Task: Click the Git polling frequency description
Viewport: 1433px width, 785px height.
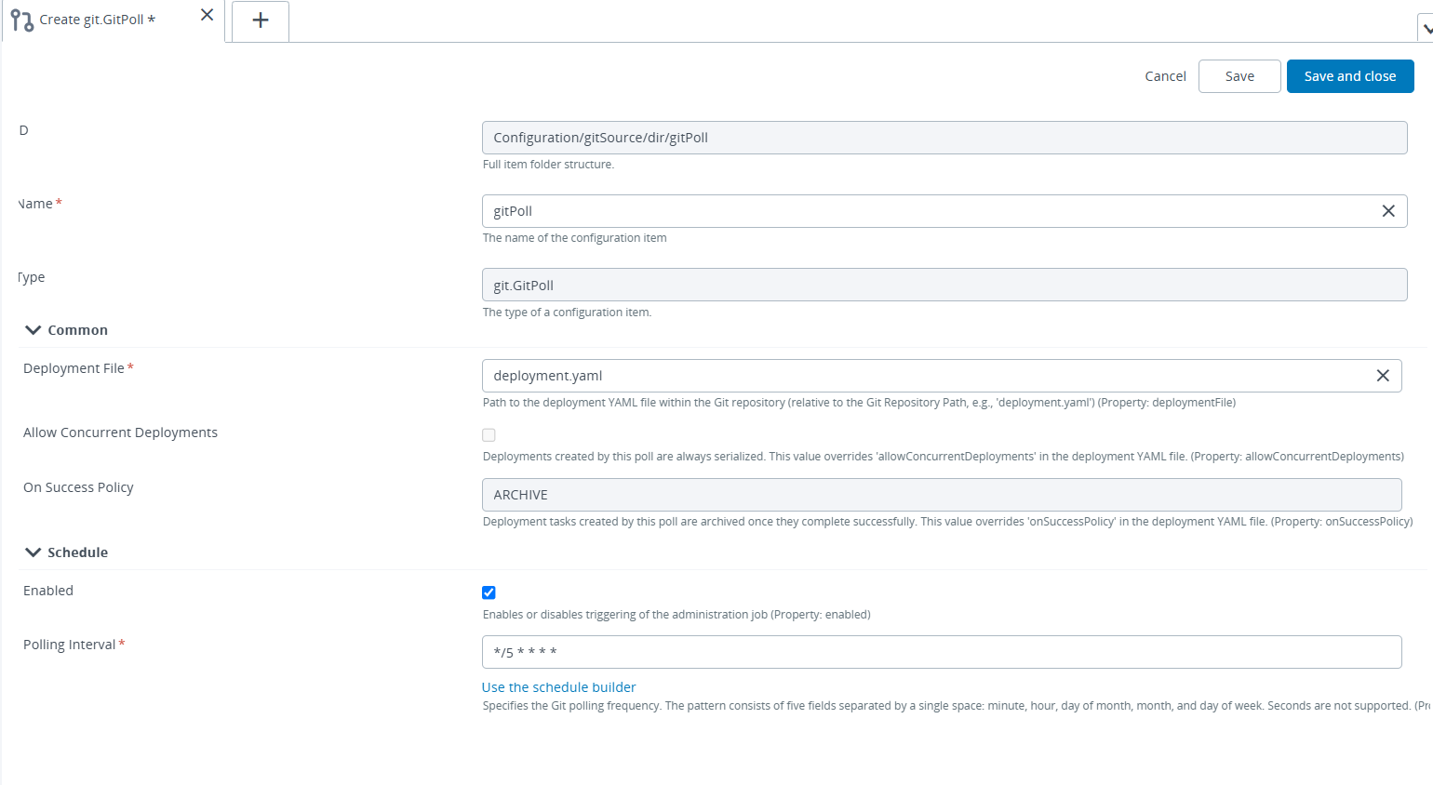Action: point(957,706)
